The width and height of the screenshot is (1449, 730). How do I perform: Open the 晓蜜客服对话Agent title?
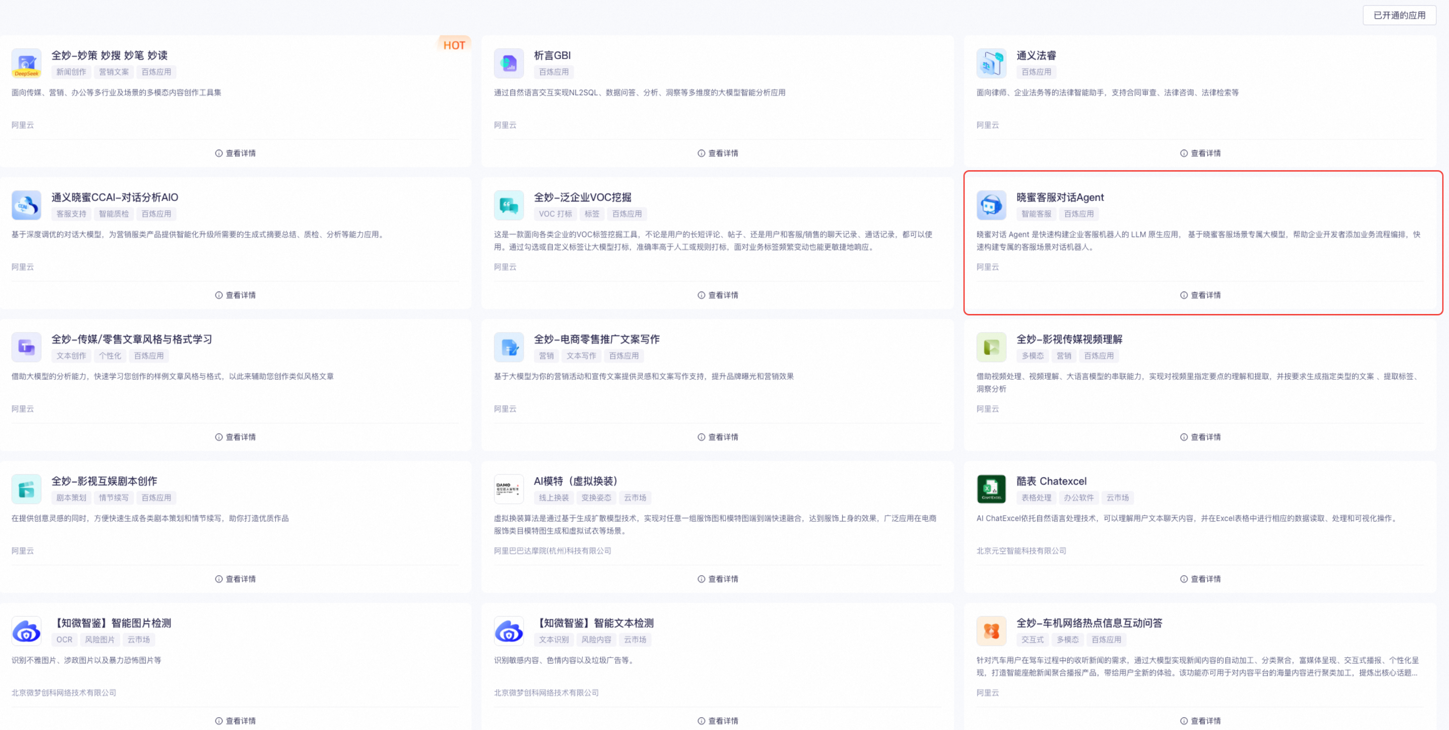coord(1060,198)
